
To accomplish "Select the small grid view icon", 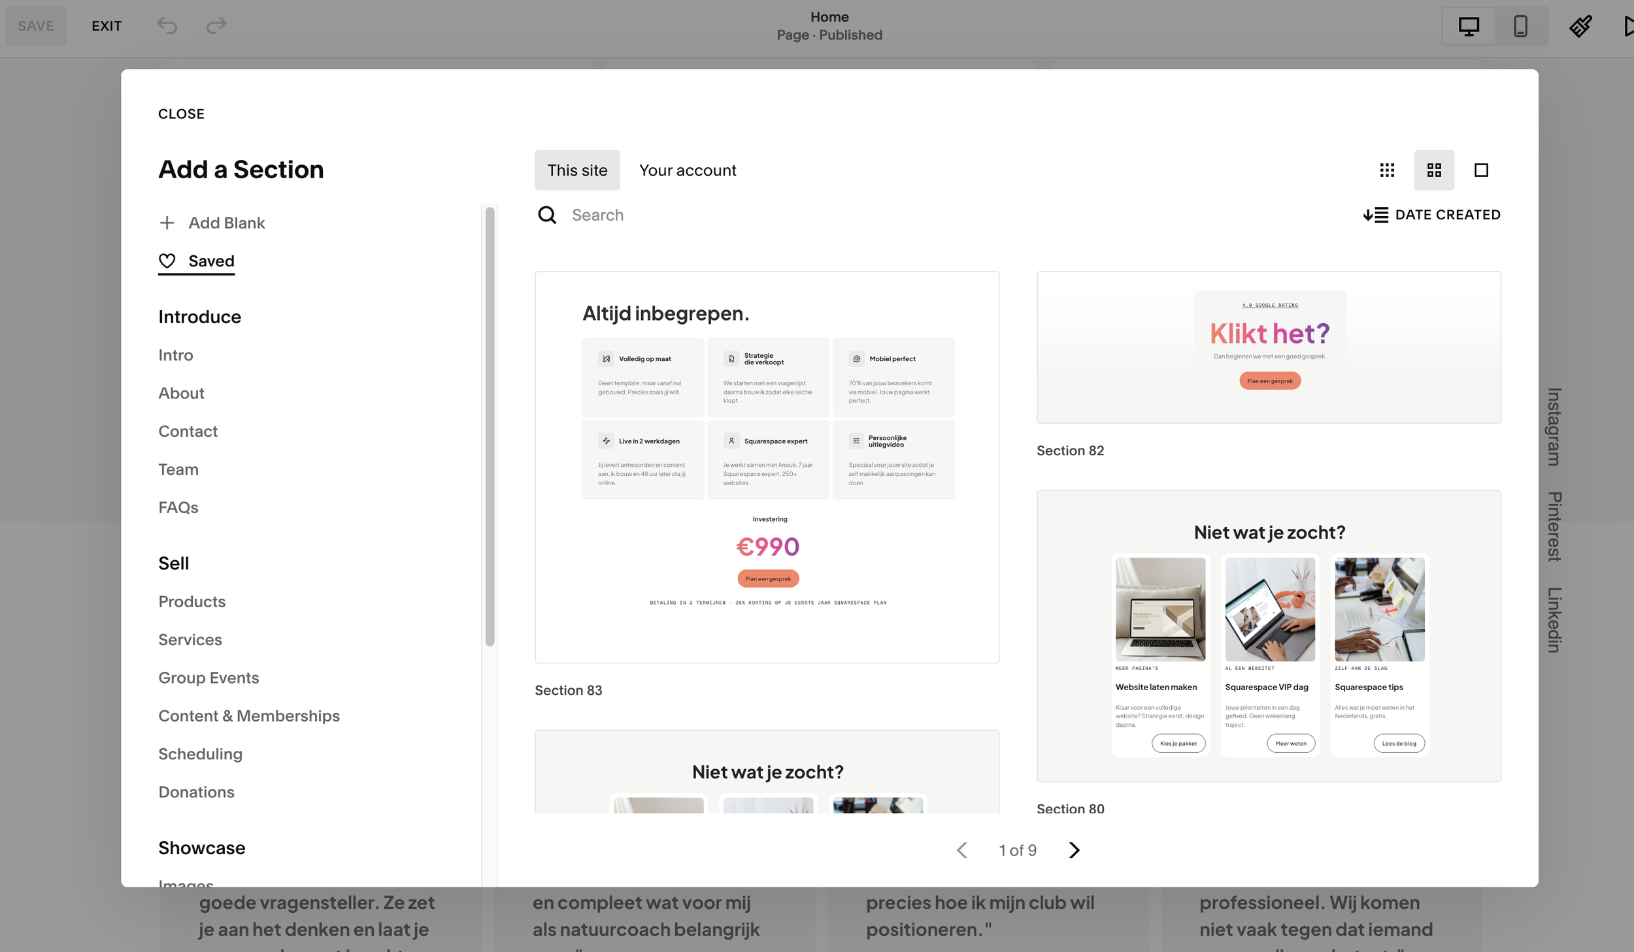I will [x=1387, y=170].
